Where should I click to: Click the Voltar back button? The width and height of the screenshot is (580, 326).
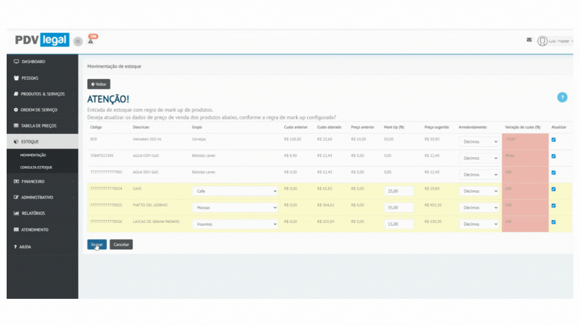coord(99,84)
